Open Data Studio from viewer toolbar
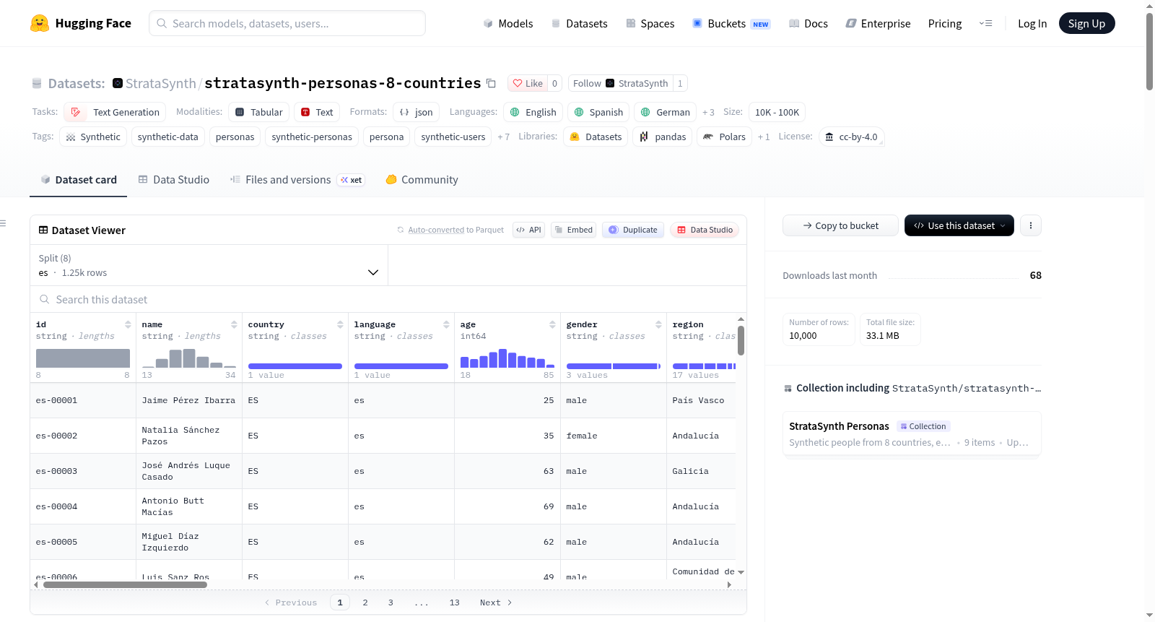This screenshot has height=622, width=1155. pos(705,230)
